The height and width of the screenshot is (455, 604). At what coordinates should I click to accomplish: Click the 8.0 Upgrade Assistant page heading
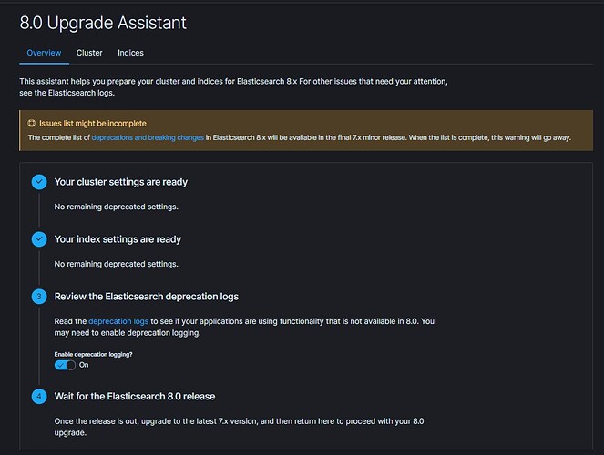103,22
